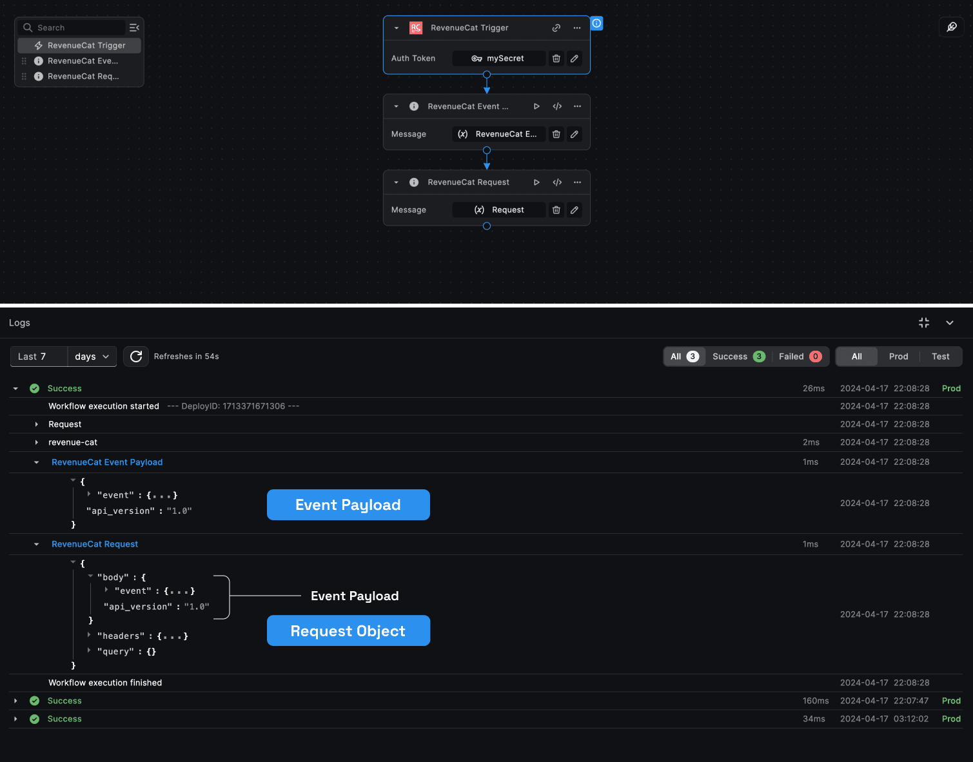
Task: Select RevenueCat Eve... item in node list
Action: coord(79,61)
